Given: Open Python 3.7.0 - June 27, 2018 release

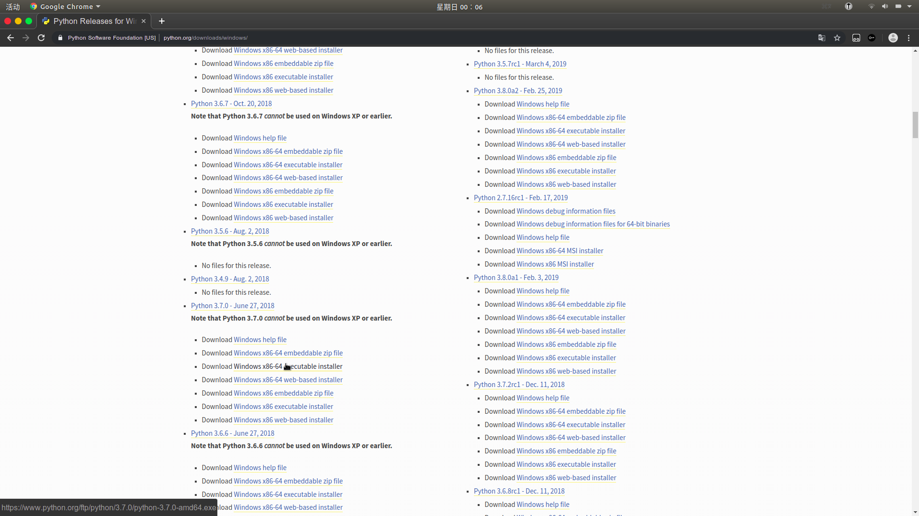Looking at the screenshot, I should [x=233, y=306].
